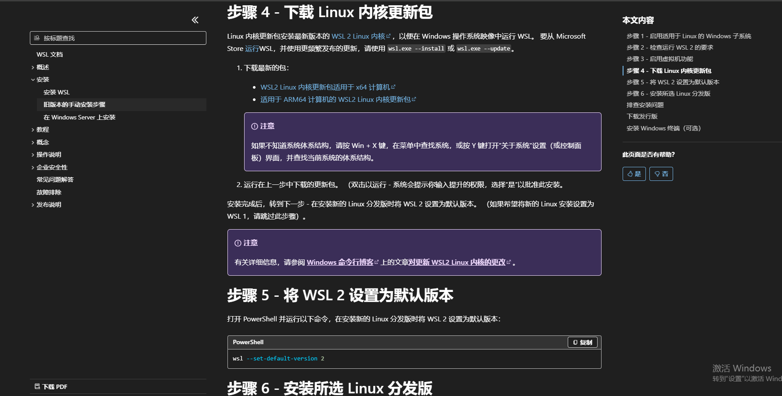782x396 pixels.
Task: Open ARM64 WSL2 Linux kernel update link
Action: (338, 100)
